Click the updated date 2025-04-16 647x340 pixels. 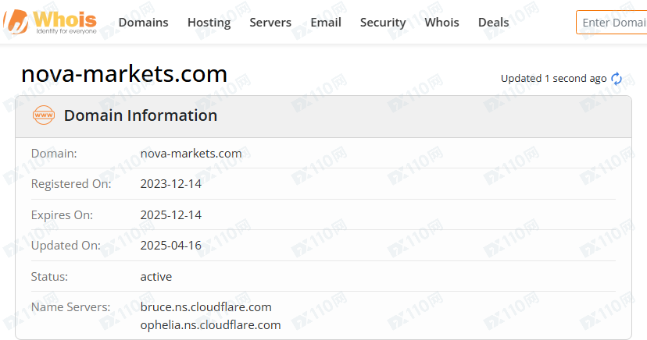click(x=171, y=246)
